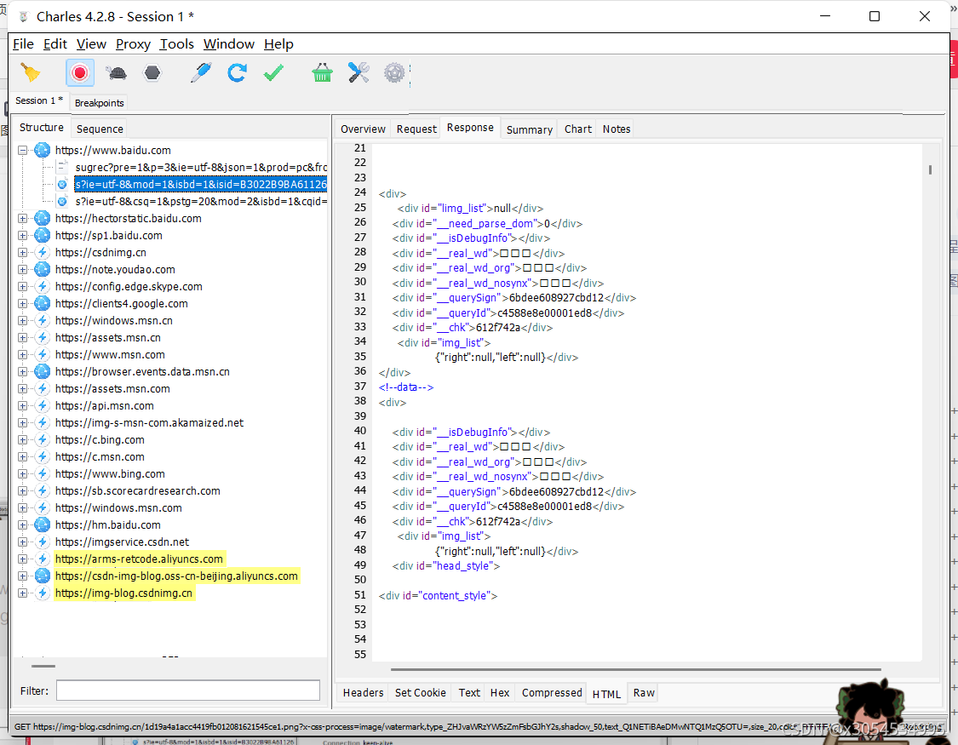Expand the hectorstatic.baidu.com node
This screenshot has height=745, width=958.
click(x=23, y=219)
